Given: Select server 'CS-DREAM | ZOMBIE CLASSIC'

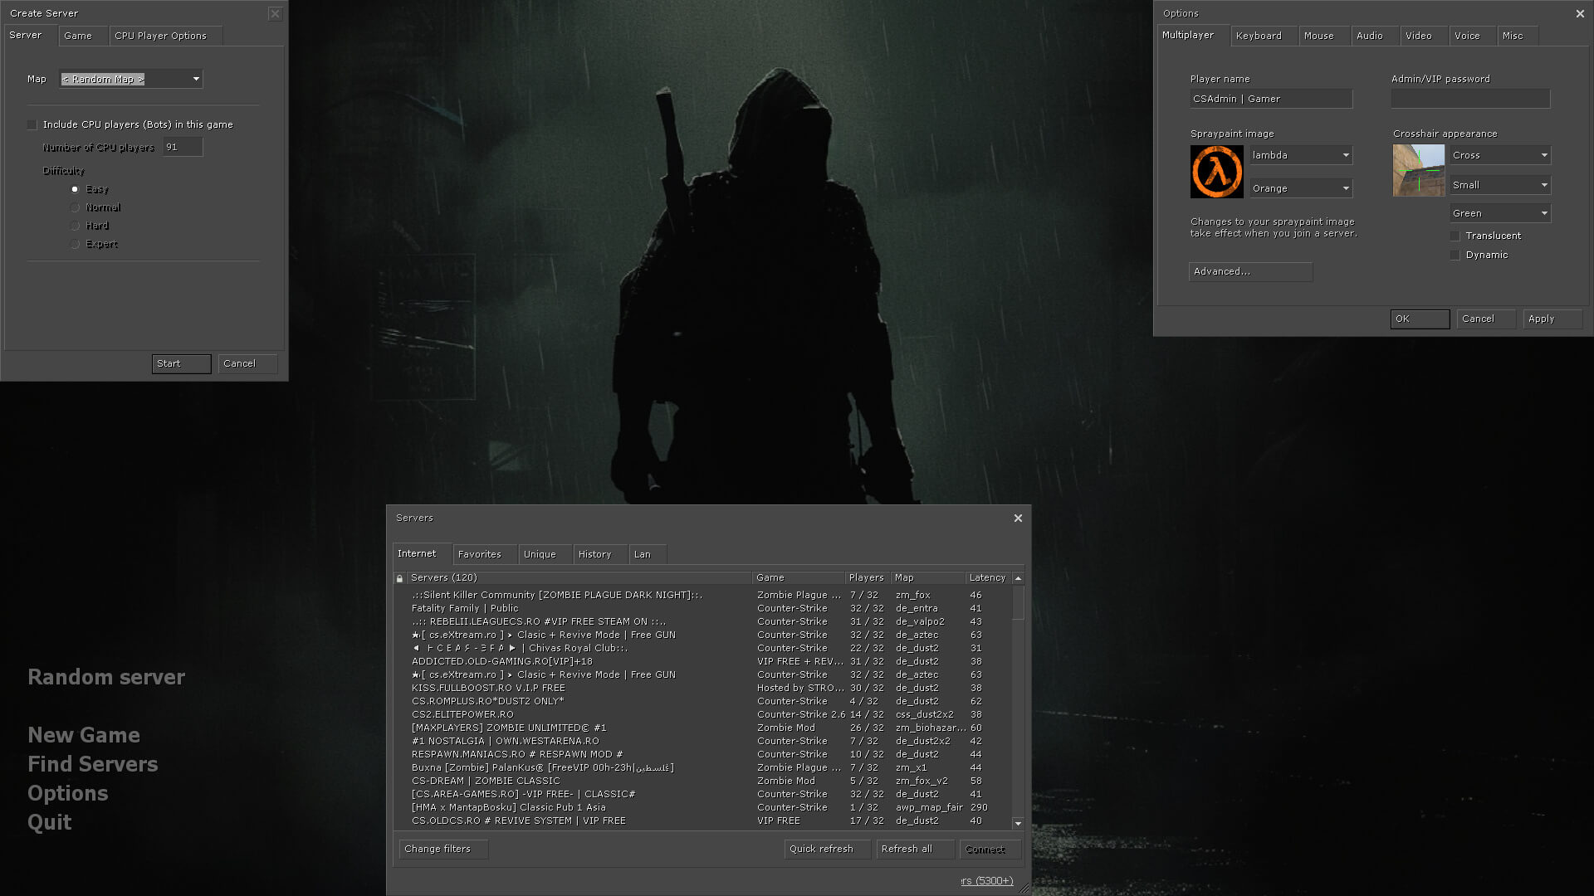Looking at the screenshot, I should click(702, 782).
